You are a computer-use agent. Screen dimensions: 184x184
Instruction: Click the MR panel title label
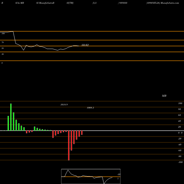coord(164,96)
